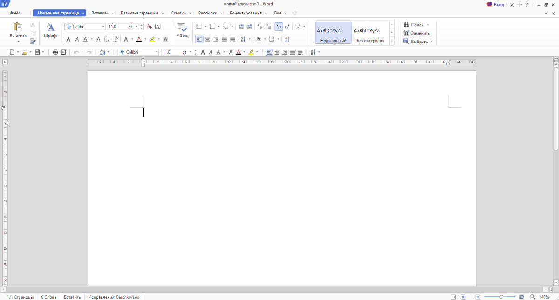Toggle justify alignment in the ribbon

(224, 39)
